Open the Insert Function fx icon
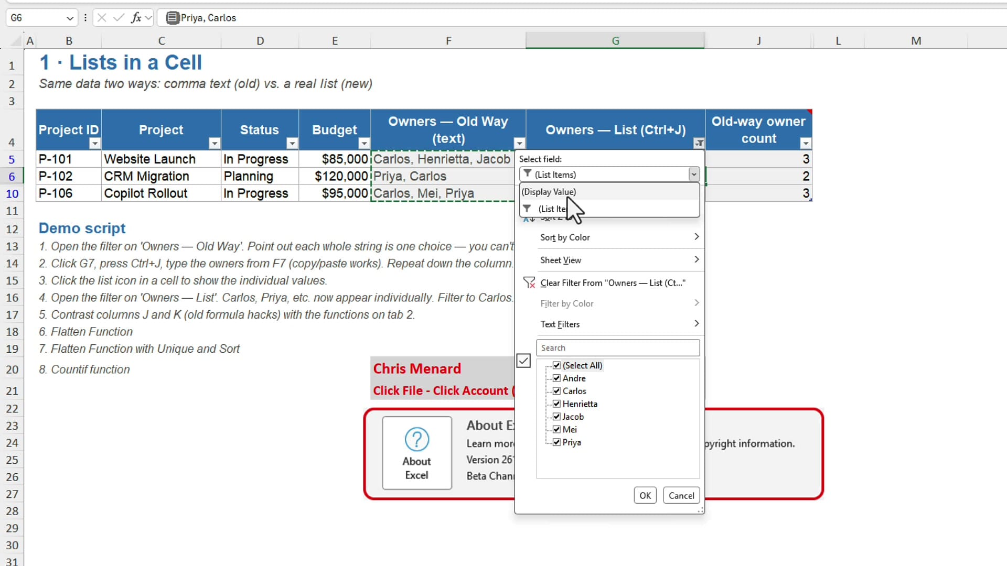 tap(136, 18)
